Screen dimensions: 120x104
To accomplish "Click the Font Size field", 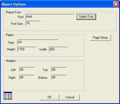I will (33, 23).
